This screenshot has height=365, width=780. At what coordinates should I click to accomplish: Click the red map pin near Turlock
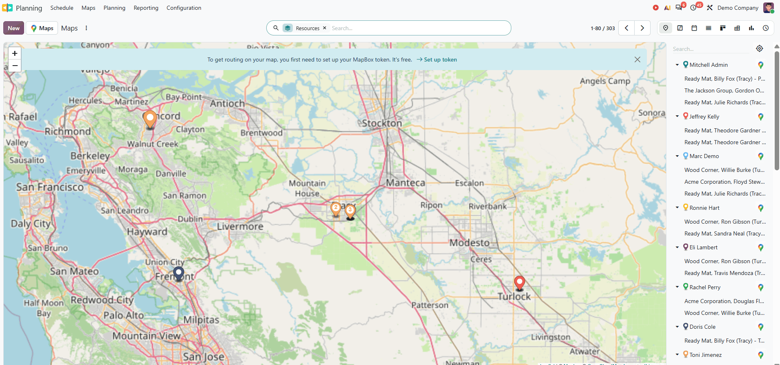coord(519,283)
